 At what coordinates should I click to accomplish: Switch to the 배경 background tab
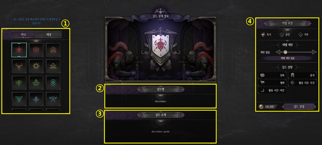(x=49, y=35)
